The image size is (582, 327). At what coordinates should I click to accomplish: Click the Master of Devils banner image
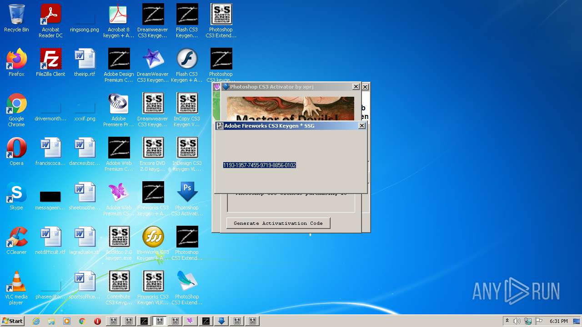click(x=291, y=109)
